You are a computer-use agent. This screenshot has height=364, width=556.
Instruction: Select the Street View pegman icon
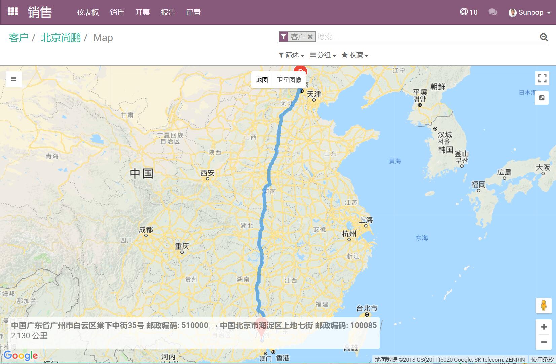pyautogui.click(x=543, y=305)
